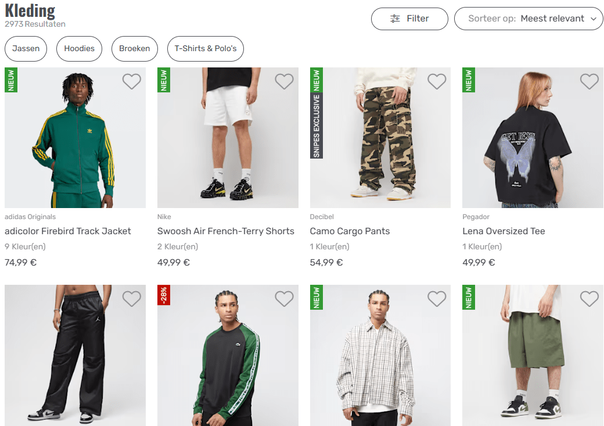The width and height of the screenshot is (604, 426).
Task: Click the -28% discount badge
Action: [x=163, y=296]
